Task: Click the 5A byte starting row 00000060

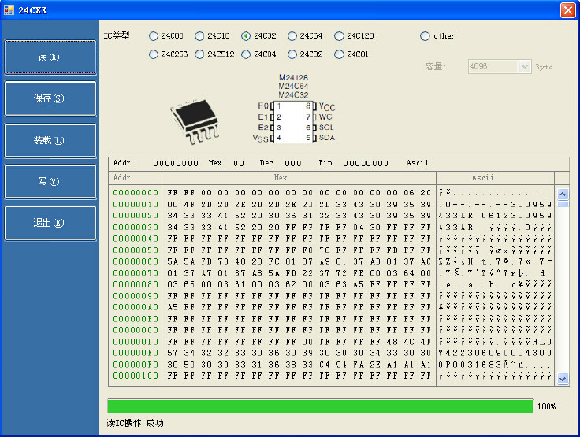Action: pos(173,261)
